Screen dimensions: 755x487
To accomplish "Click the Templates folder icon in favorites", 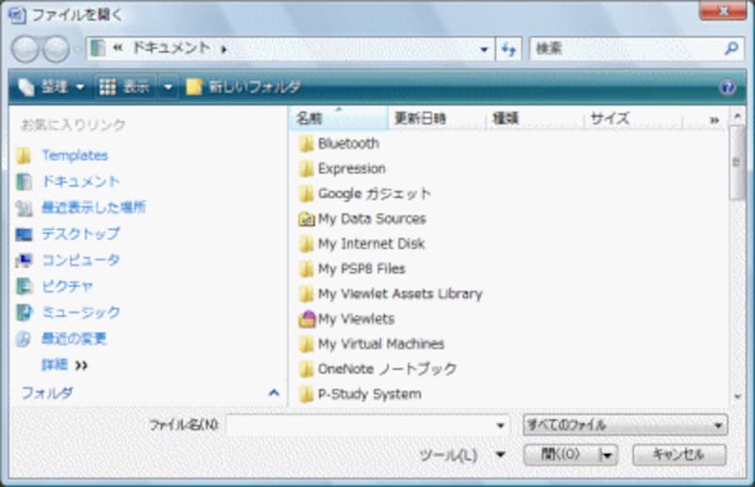I will (23, 156).
